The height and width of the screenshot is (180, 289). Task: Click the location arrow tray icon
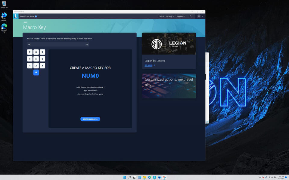tap(266, 177)
